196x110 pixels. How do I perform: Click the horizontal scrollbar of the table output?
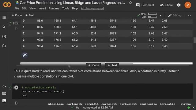[77, 63]
